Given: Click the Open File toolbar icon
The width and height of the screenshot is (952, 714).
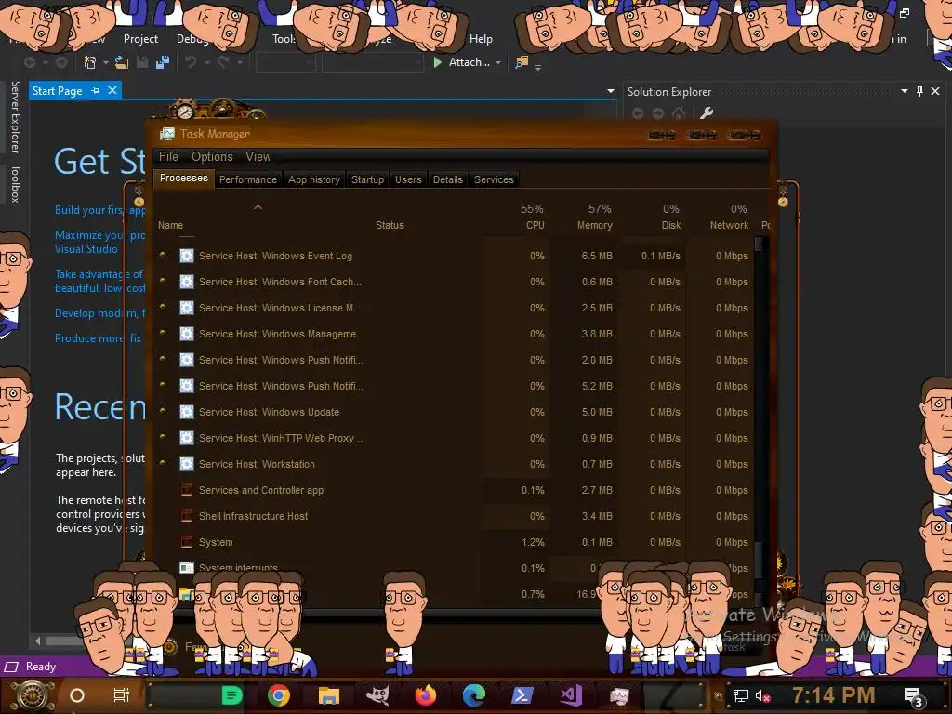Looking at the screenshot, I should [x=122, y=62].
